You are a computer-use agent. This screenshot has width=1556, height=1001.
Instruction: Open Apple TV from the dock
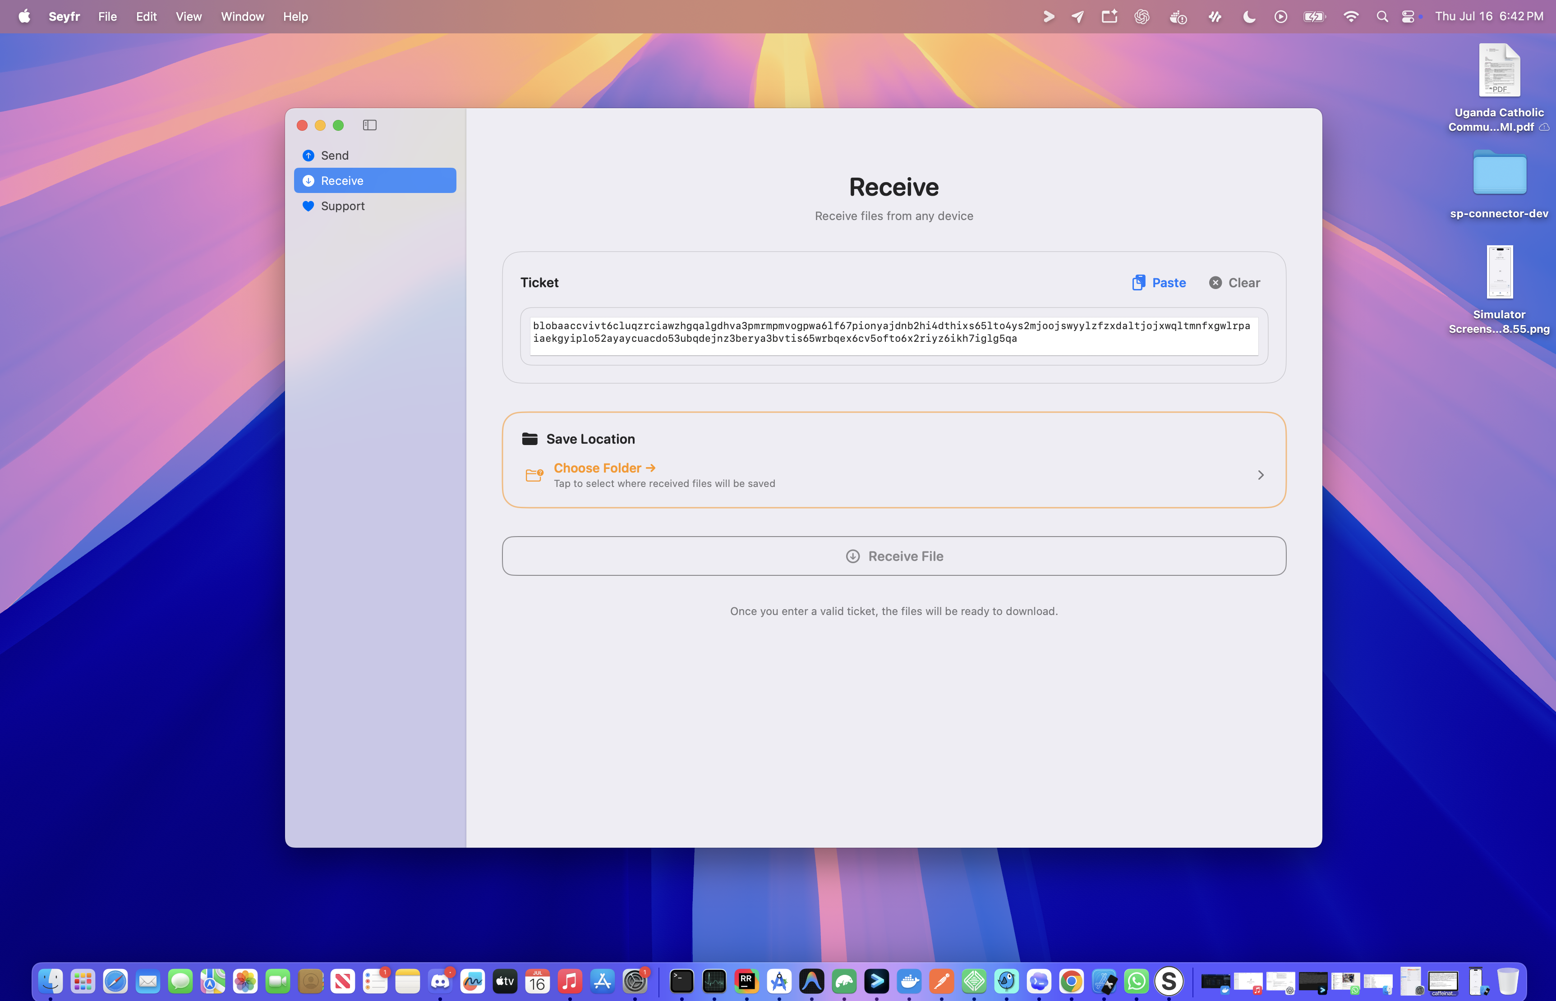click(505, 981)
